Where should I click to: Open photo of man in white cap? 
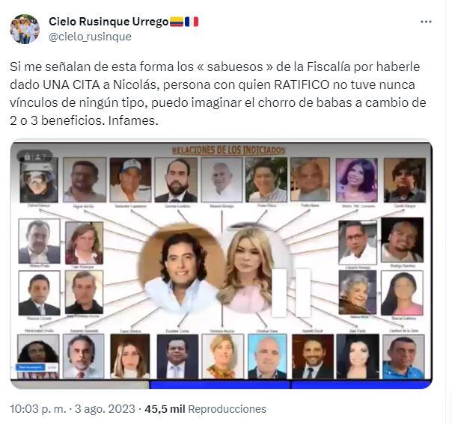pyautogui.click(x=130, y=179)
